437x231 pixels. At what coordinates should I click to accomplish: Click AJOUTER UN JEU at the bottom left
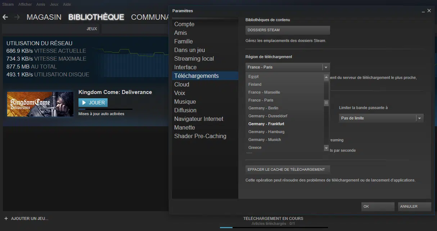[x=26, y=218]
